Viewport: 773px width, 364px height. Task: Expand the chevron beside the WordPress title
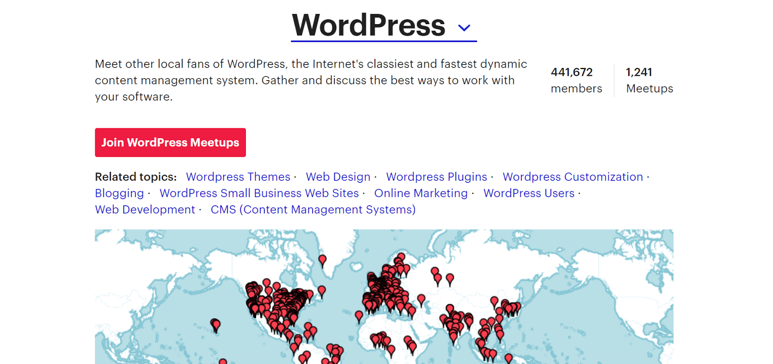point(464,28)
